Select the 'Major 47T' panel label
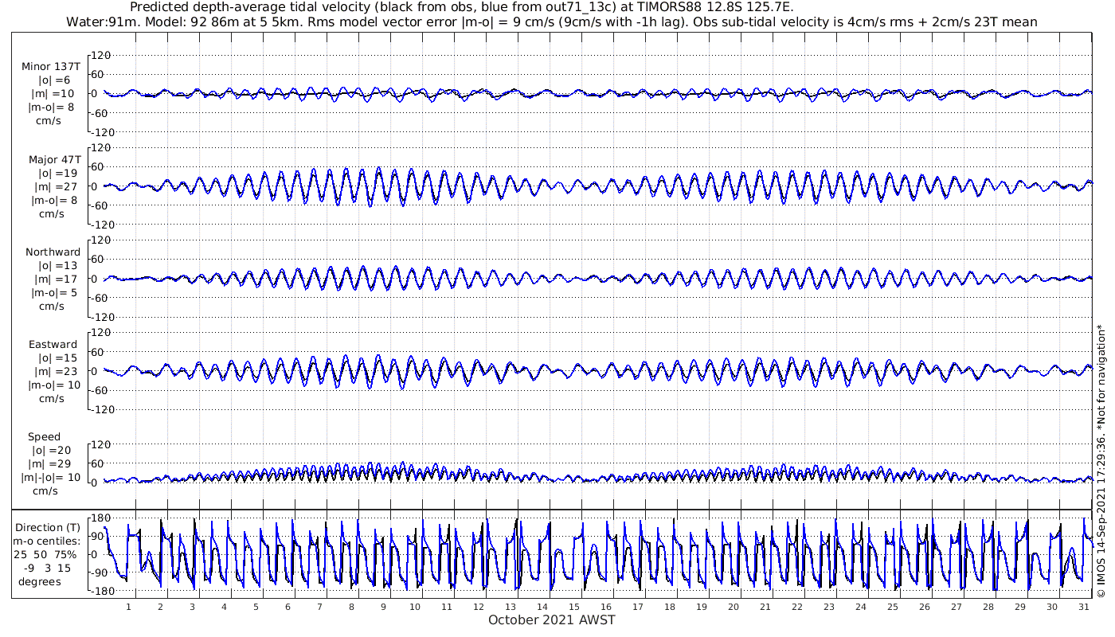The image size is (1115, 637). [54, 160]
